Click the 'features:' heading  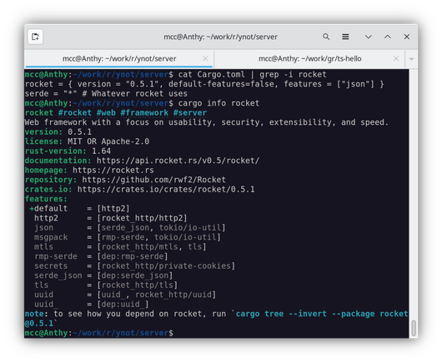click(46, 199)
